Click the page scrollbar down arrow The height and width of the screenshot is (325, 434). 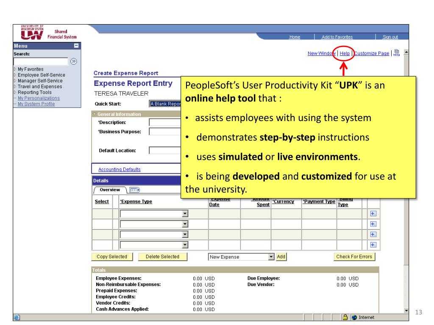(x=406, y=311)
